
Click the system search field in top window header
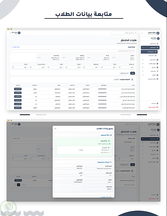tap(124, 33)
